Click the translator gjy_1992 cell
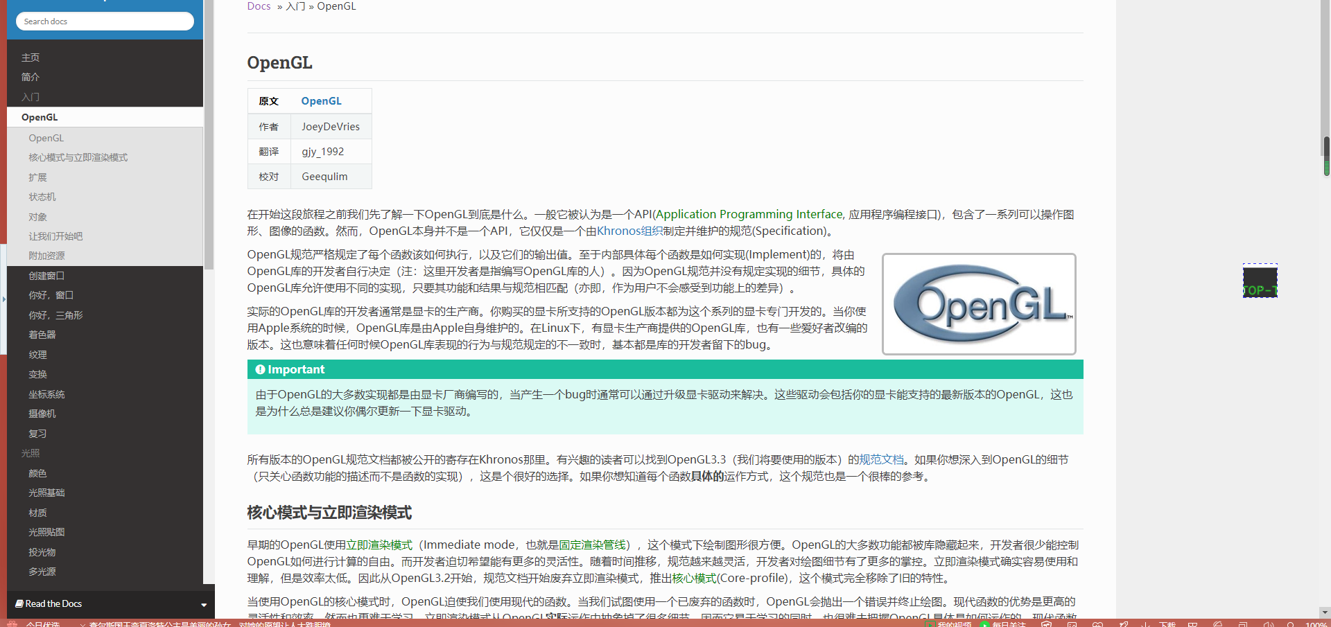Screen dimensions: 1331x627 pos(331,152)
